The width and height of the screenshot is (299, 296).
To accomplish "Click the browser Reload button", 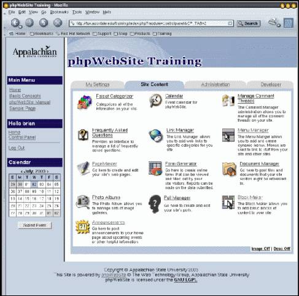I will (44, 23).
